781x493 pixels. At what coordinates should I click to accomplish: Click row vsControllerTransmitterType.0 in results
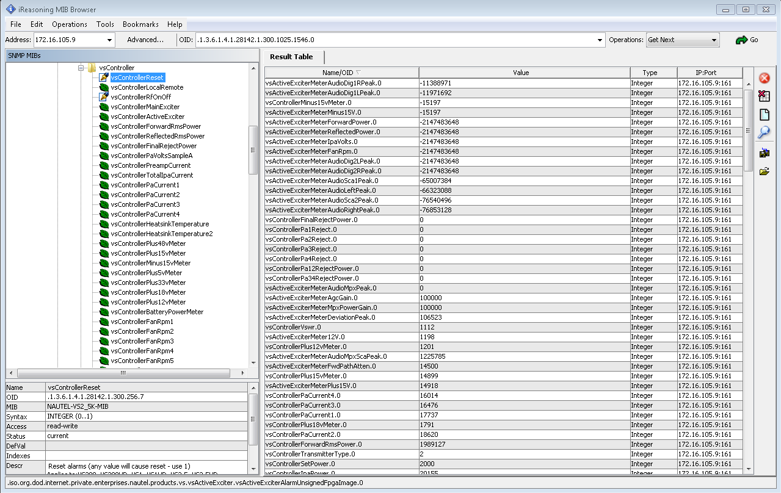click(504, 454)
